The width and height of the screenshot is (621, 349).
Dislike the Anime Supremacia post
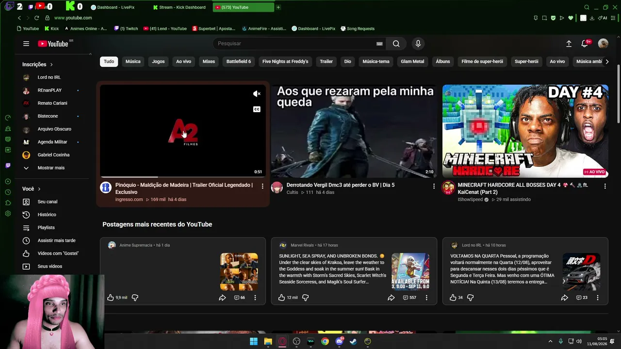[135, 298]
